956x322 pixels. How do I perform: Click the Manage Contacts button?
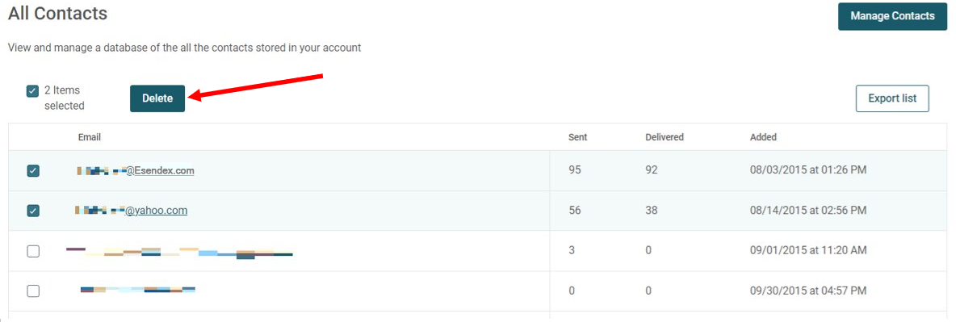click(892, 16)
